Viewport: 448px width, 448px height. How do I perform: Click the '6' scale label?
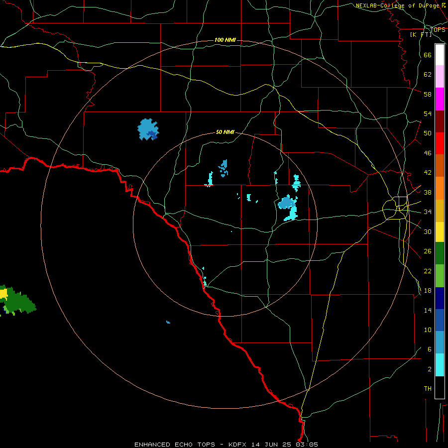pos(430,349)
